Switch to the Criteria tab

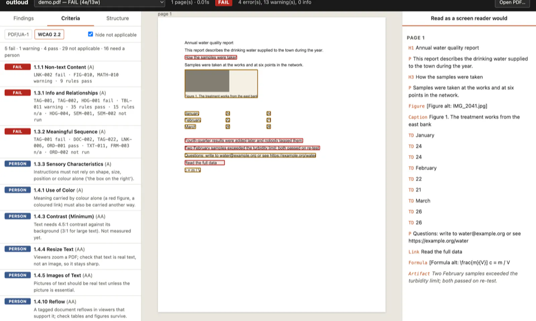coord(70,18)
